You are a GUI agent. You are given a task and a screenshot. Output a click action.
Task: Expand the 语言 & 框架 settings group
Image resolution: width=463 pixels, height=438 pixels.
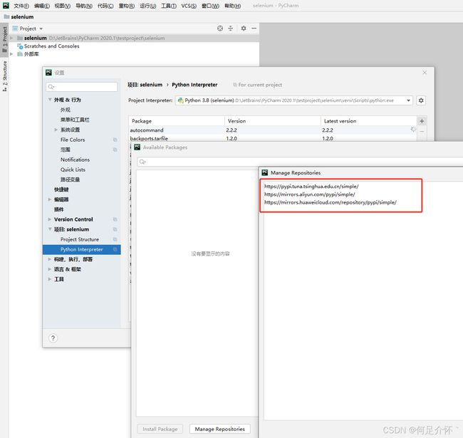tap(50, 269)
